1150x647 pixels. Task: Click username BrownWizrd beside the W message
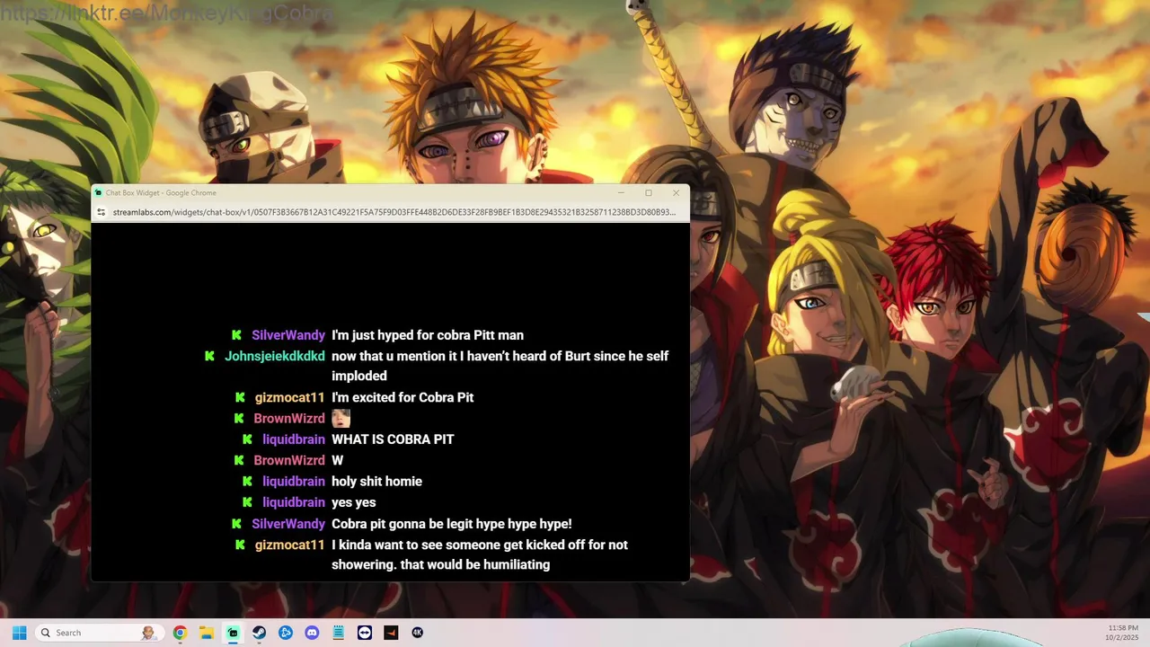(x=289, y=460)
